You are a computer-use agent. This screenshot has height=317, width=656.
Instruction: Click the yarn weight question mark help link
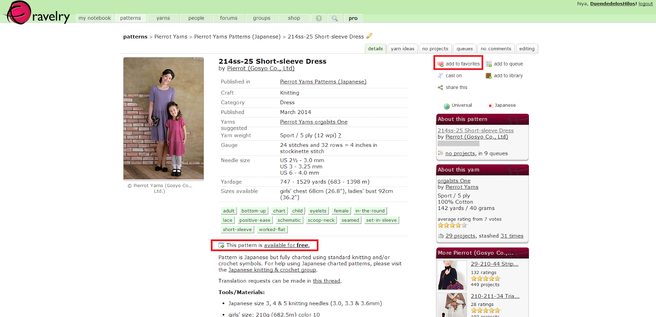point(339,135)
